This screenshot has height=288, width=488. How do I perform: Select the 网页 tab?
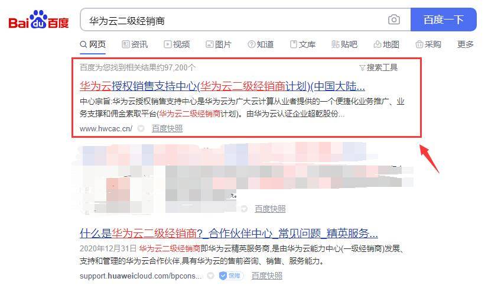(93, 44)
